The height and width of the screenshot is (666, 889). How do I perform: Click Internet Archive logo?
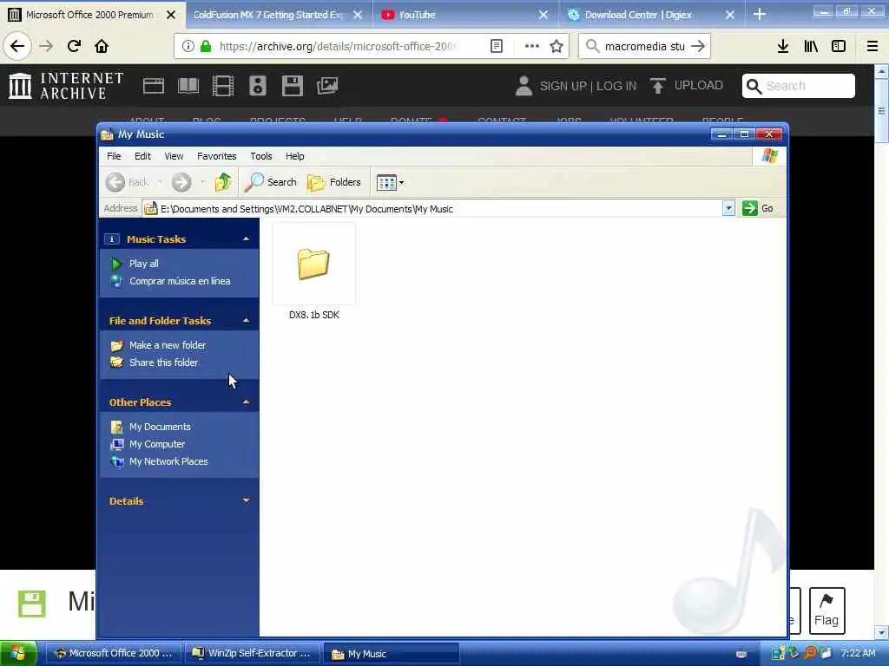tap(66, 86)
